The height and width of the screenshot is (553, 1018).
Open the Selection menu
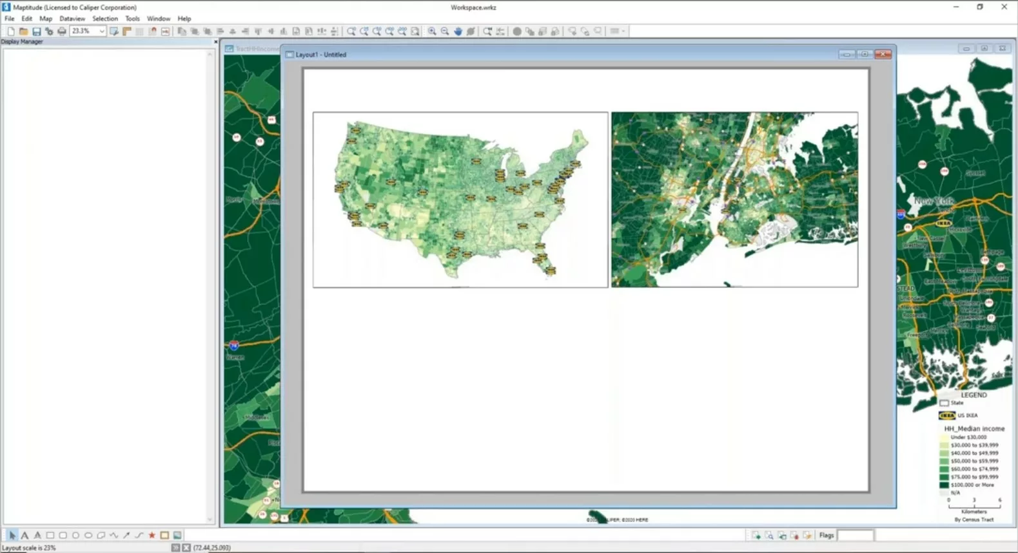coord(105,19)
